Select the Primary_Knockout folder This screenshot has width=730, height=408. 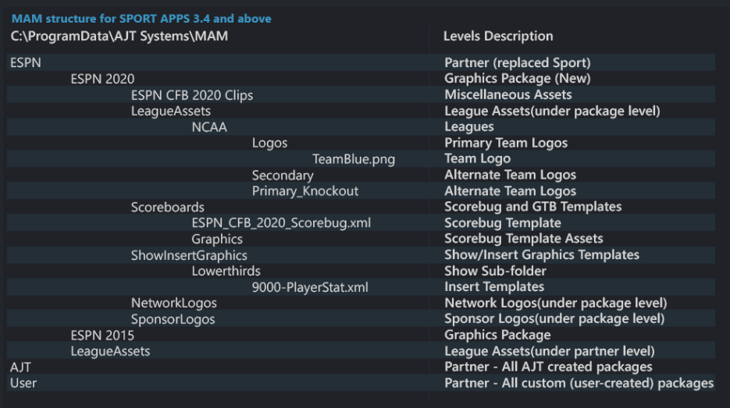[x=304, y=191]
